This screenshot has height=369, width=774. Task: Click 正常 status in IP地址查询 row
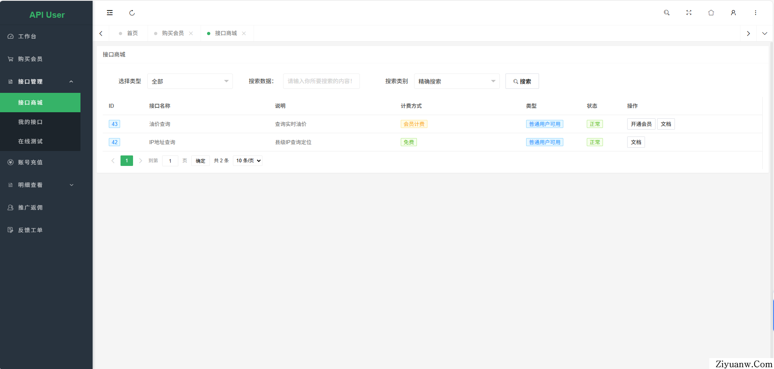pos(595,142)
